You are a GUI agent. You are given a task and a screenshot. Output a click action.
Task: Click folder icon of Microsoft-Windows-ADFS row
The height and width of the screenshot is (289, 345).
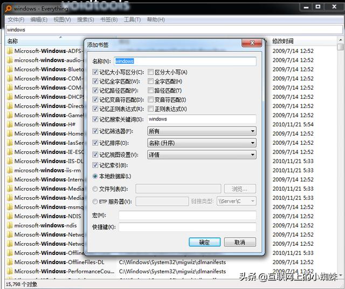click(x=10, y=51)
